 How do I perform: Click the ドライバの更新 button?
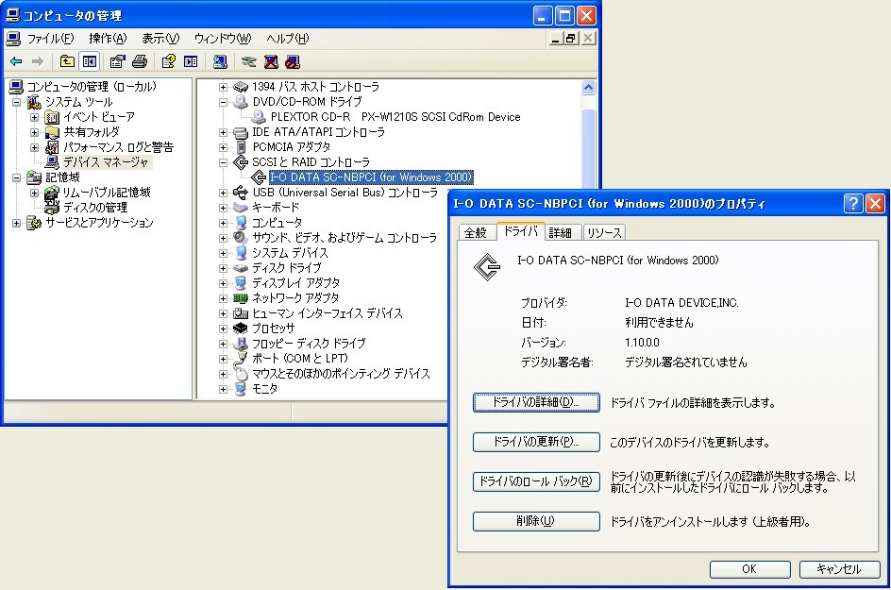pos(535,442)
